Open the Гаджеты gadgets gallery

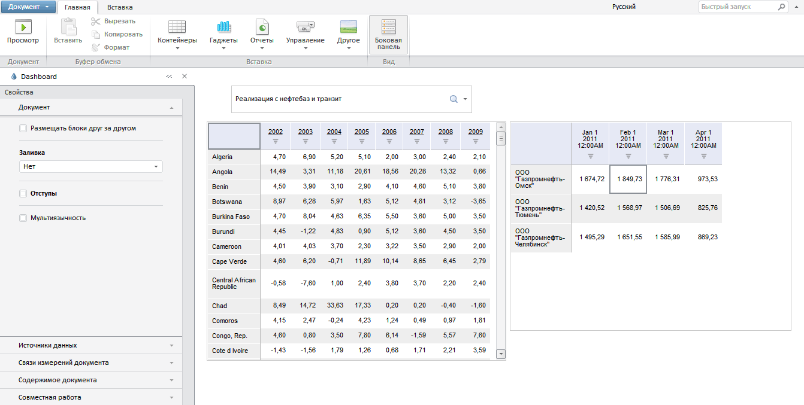click(x=223, y=34)
